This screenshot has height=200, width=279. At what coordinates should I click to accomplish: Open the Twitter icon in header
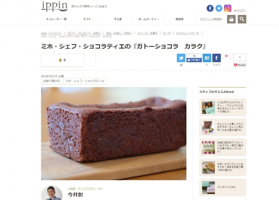pos(219,8)
